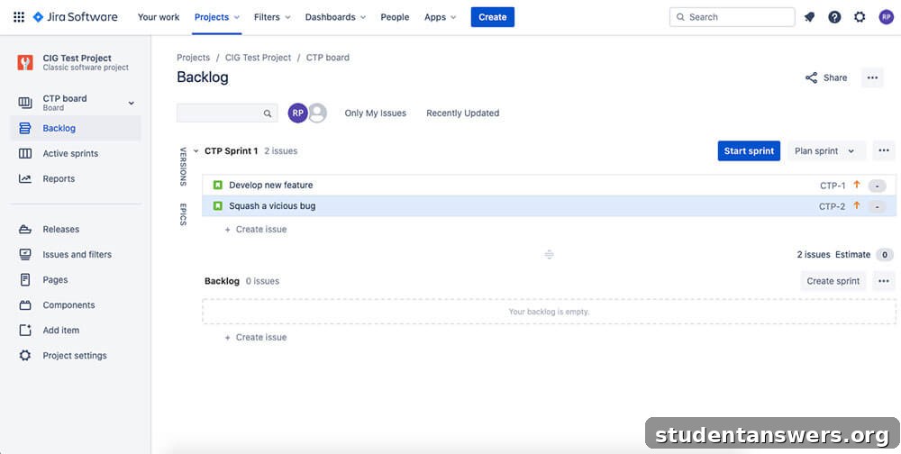Click the Components icon in sidebar

tap(24, 305)
